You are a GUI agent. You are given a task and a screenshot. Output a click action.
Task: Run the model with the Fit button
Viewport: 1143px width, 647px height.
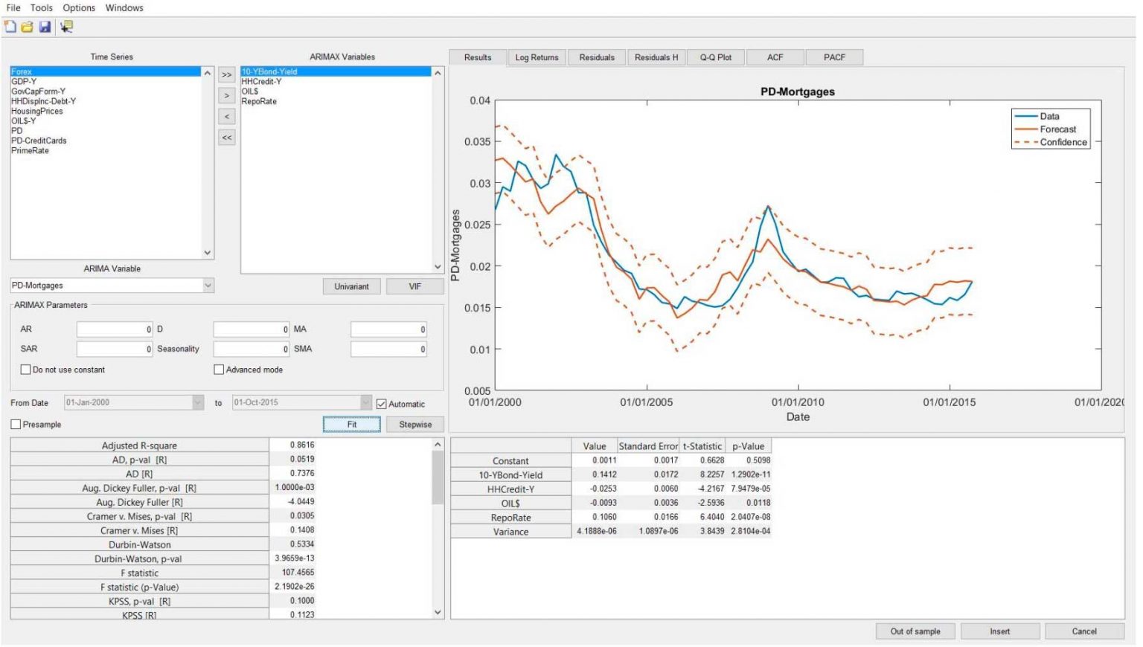(x=351, y=424)
